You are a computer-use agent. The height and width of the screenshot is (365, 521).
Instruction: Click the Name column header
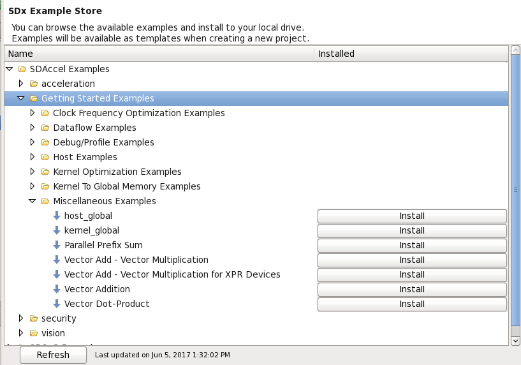159,54
